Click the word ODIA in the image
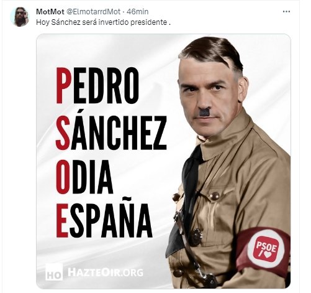This screenshot has height=293, width=311. pyautogui.click(x=84, y=177)
